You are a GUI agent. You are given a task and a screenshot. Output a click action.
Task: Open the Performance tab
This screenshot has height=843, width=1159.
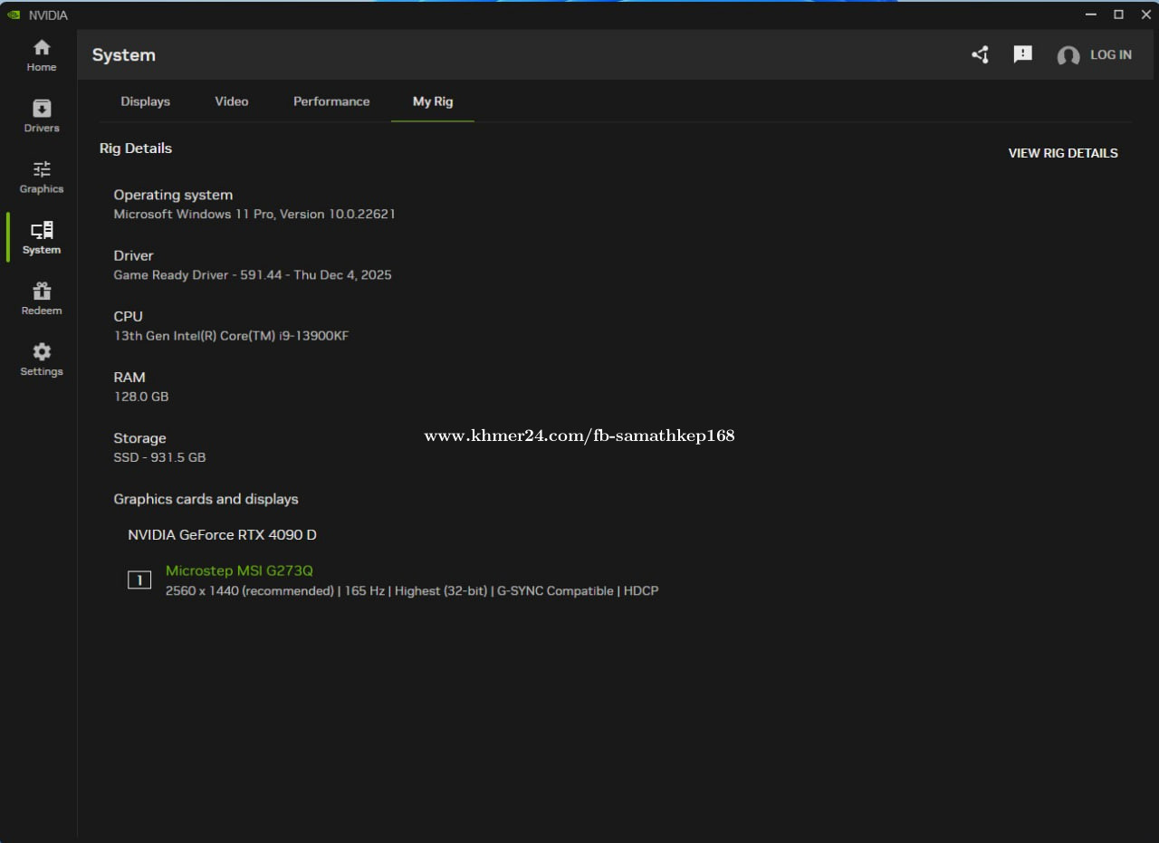click(331, 101)
